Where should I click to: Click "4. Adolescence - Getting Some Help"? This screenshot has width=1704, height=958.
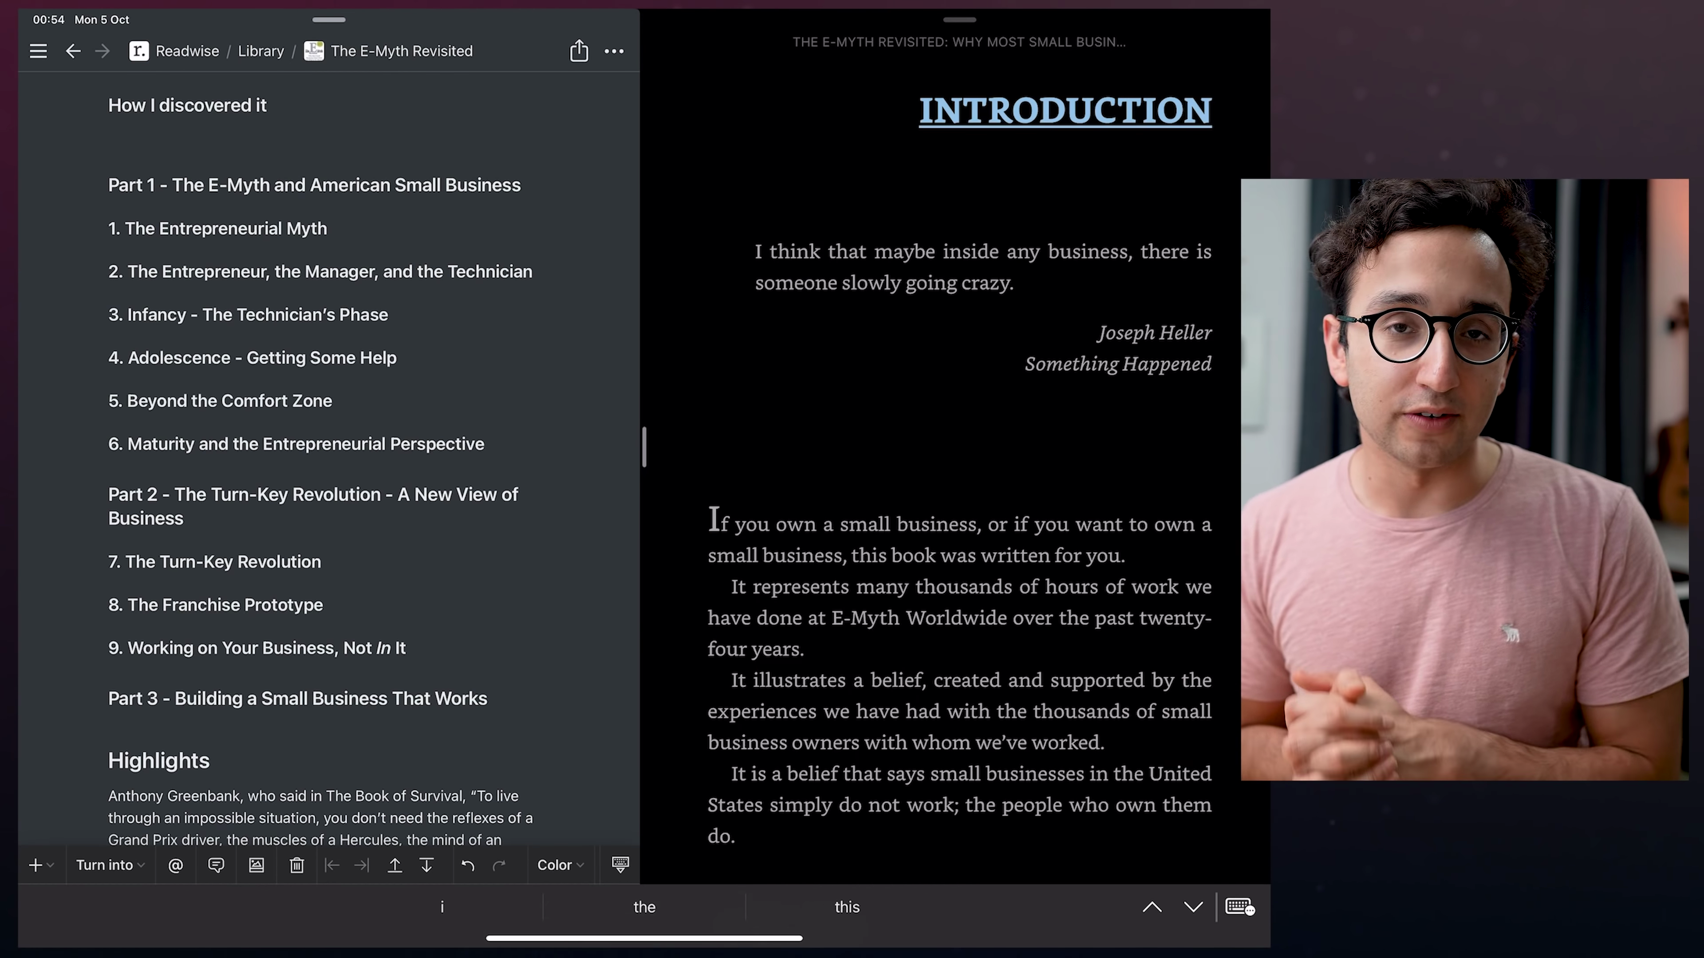252,357
